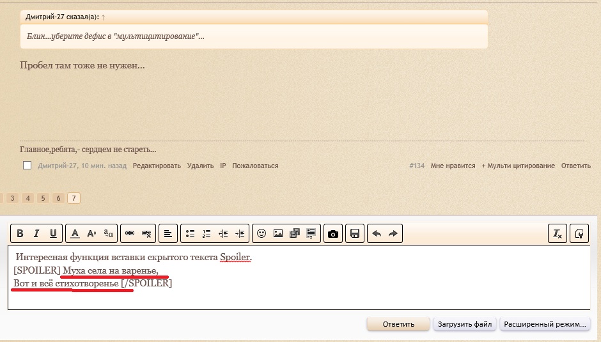601x342 pixels.
Task: Insert a bulleted list
Action: [x=190, y=233]
